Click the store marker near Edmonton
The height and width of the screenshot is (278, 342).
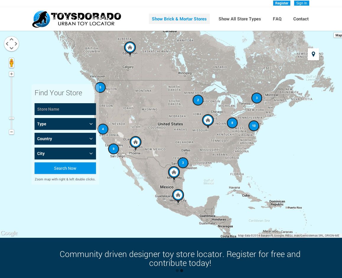(x=130, y=47)
